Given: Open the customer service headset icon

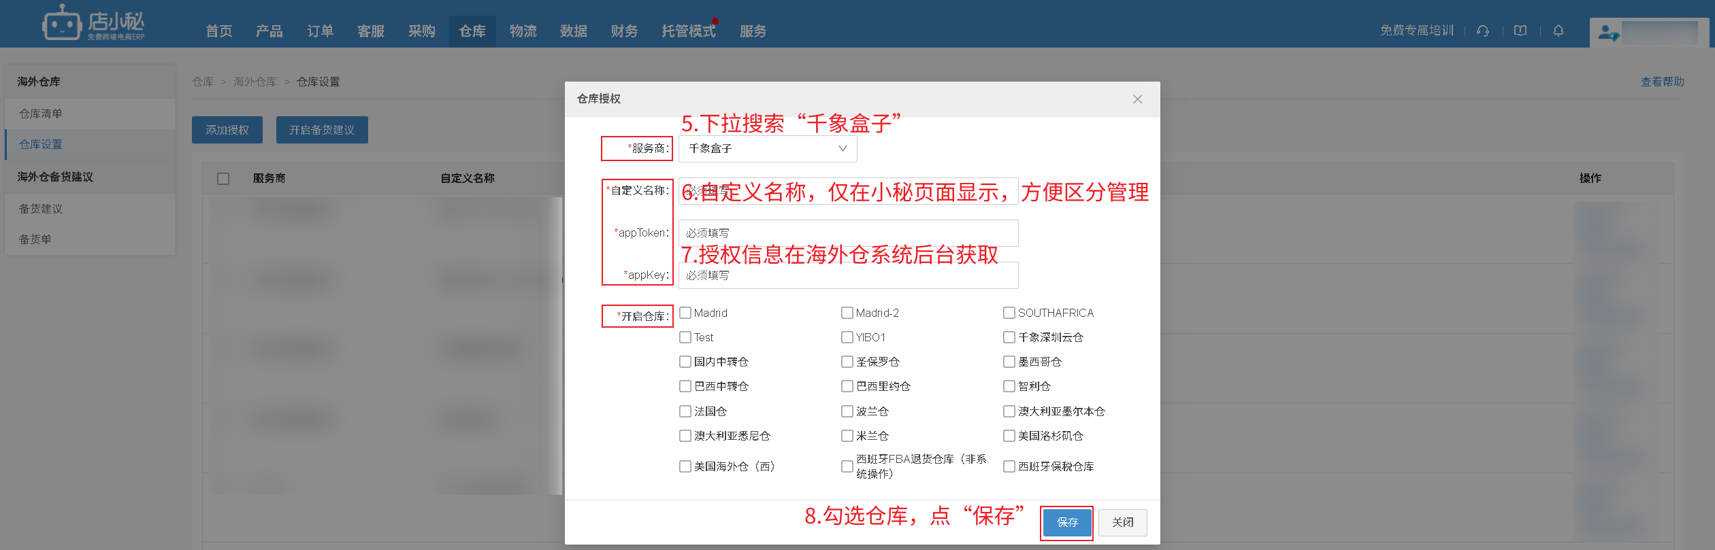Looking at the screenshot, I should coord(1483,31).
